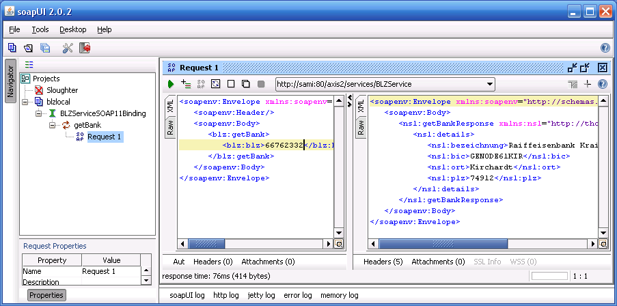Open the File menu

tap(14, 29)
